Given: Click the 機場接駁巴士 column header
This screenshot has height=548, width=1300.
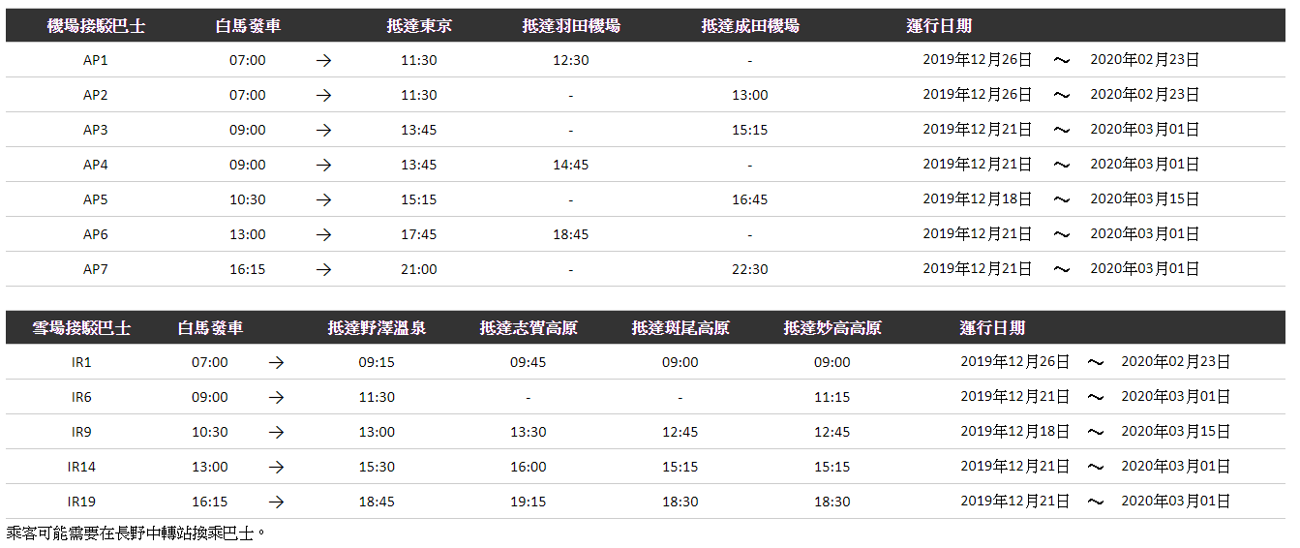Looking at the screenshot, I should coord(96,26).
